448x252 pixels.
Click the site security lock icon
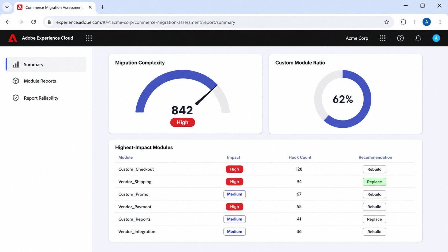49,22
